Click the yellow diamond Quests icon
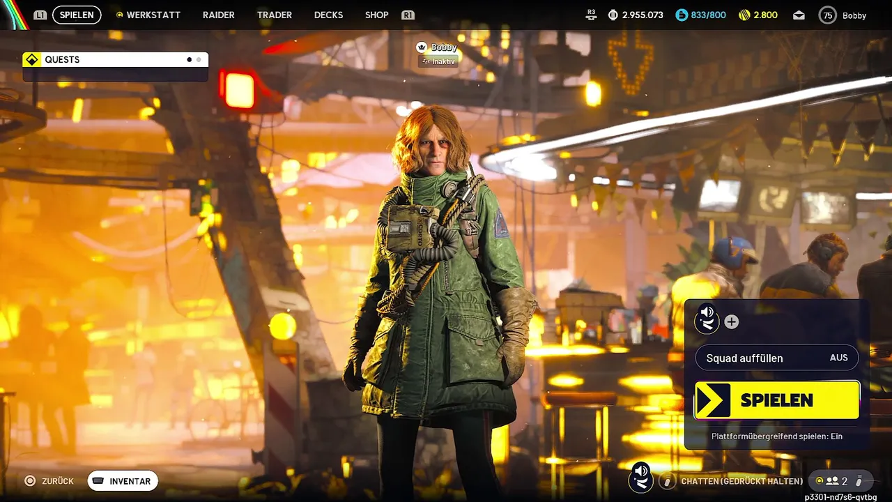Image resolution: width=892 pixels, height=502 pixels. point(31,60)
